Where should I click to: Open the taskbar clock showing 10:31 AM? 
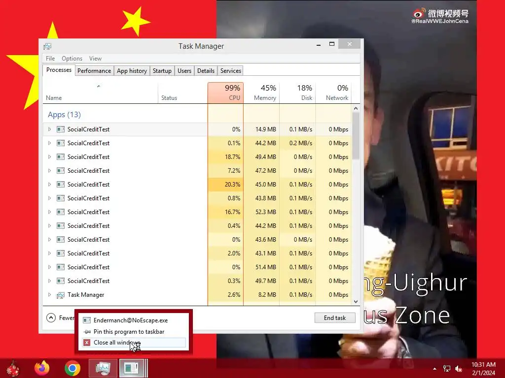pyautogui.click(x=483, y=369)
